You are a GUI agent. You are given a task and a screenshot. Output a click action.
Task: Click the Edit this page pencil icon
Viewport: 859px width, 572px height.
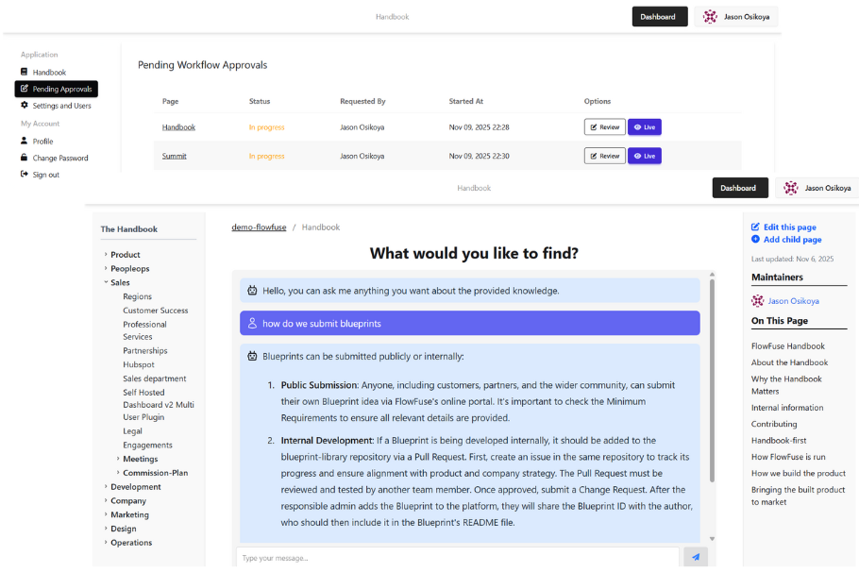(x=755, y=227)
